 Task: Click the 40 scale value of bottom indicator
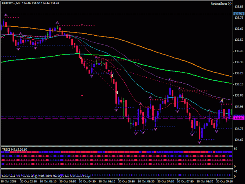click(x=236, y=171)
